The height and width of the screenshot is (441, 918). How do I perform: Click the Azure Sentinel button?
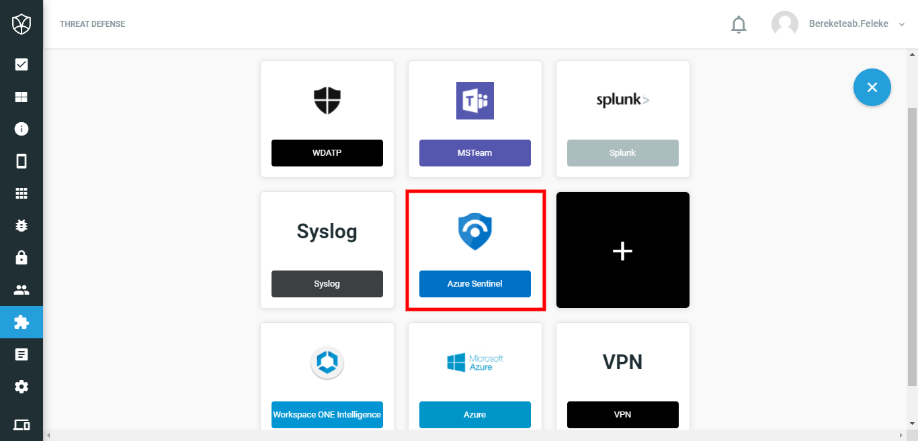click(x=475, y=284)
